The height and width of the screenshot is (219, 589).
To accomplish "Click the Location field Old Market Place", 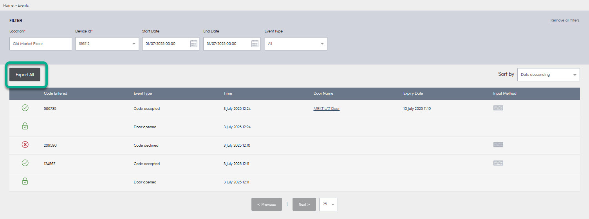I will coord(41,44).
